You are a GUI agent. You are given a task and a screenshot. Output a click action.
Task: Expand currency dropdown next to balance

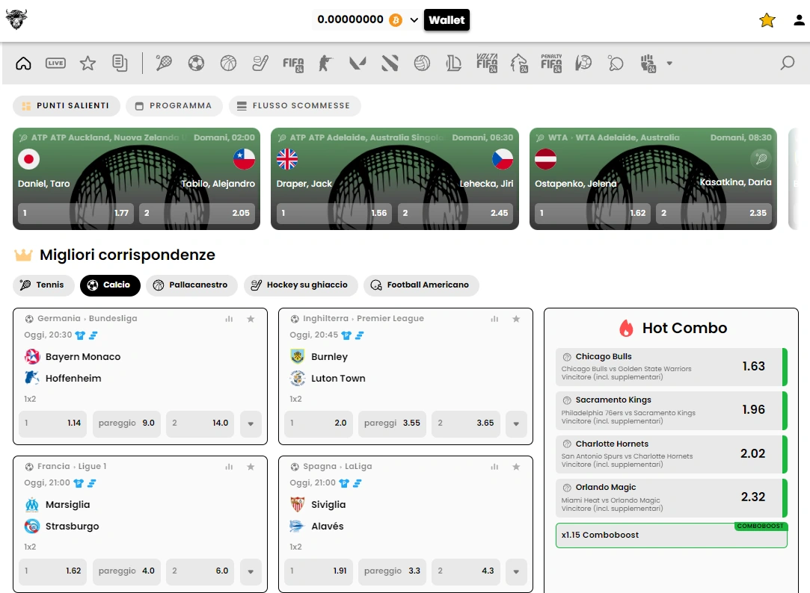coord(414,20)
